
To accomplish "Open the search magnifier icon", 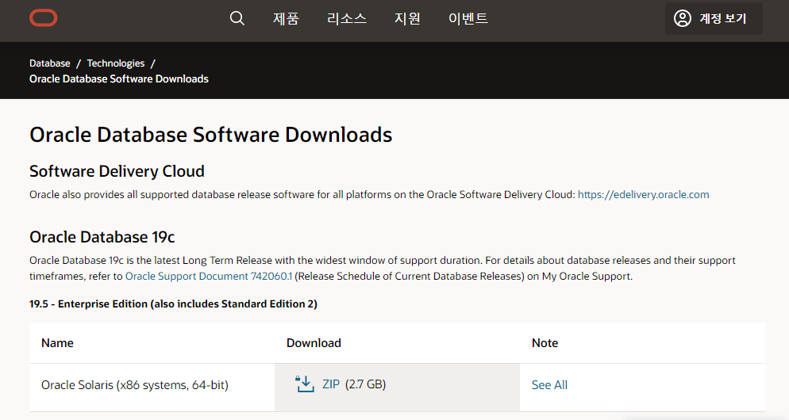I will tap(237, 18).
